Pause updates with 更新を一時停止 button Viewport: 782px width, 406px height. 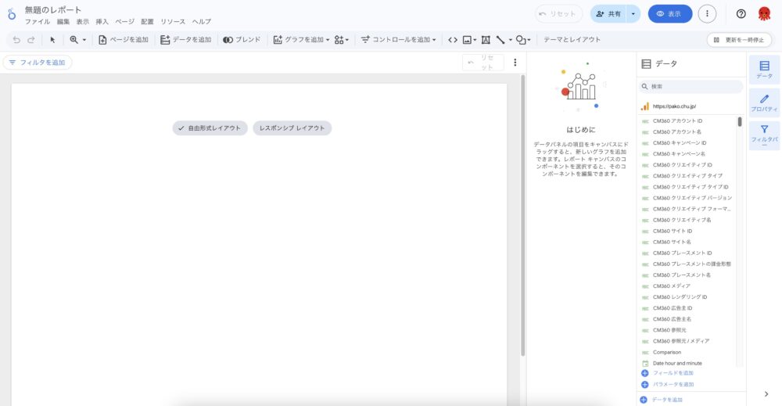point(739,40)
